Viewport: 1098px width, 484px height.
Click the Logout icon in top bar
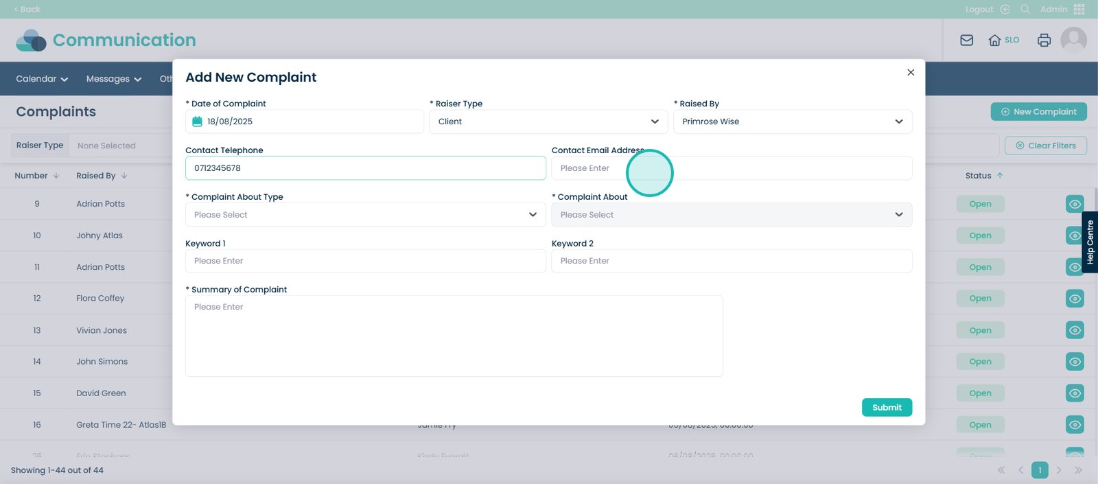pos(1005,9)
